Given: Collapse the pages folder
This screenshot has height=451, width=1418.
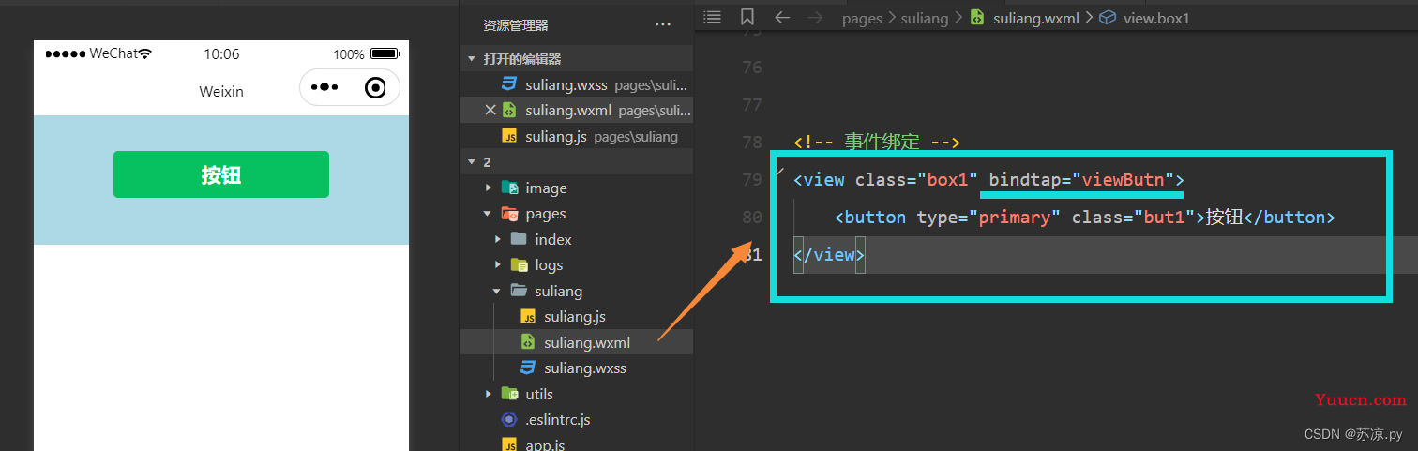Looking at the screenshot, I should 489,214.
